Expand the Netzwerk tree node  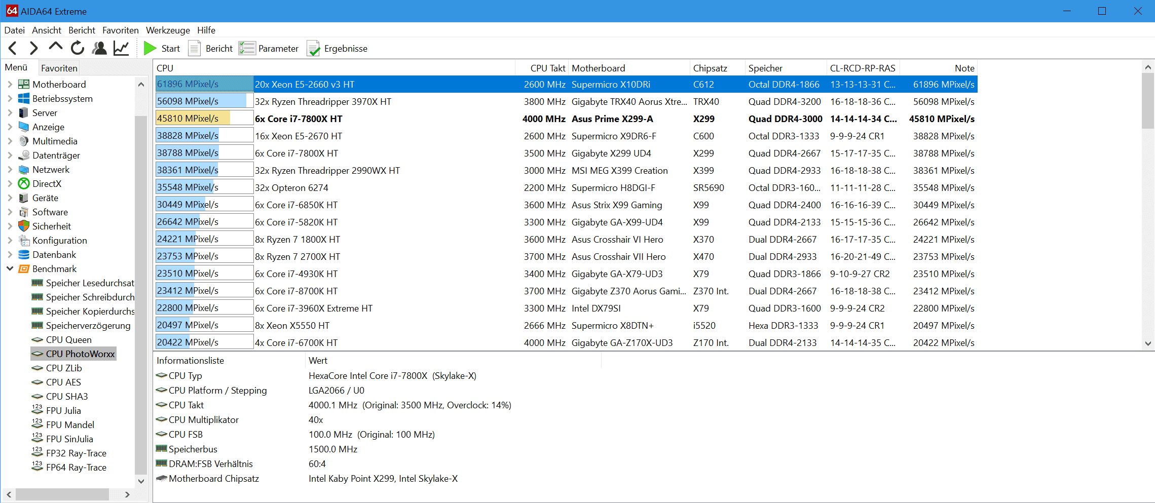(x=10, y=170)
